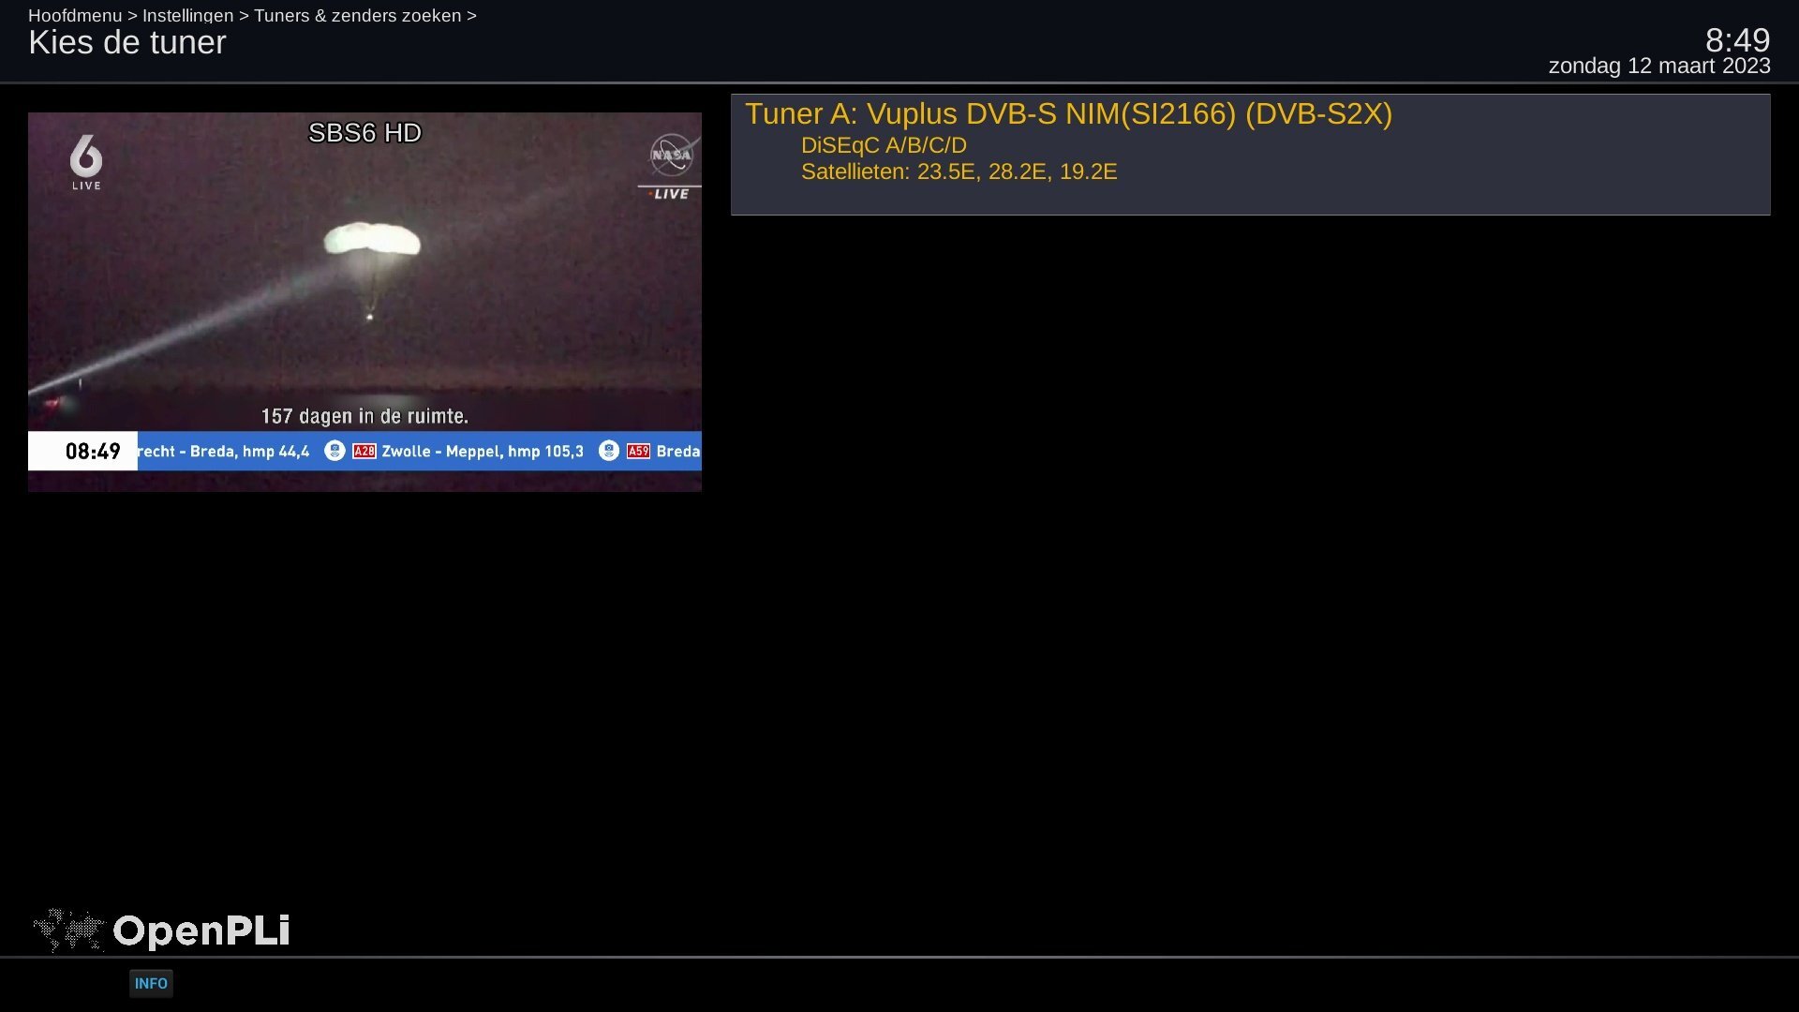Click the traffic icon before Zwolle - Meppel
Screen dimensions: 1799x1012
pyautogui.click(x=335, y=451)
